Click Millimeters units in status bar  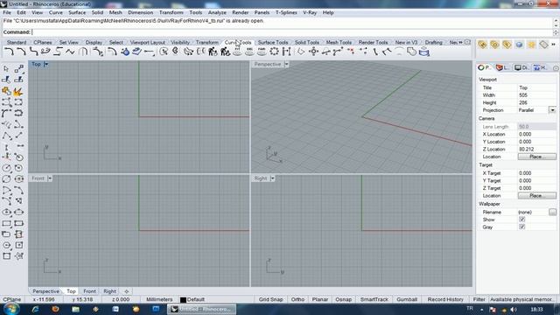pyautogui.click(x=159, y=299)
